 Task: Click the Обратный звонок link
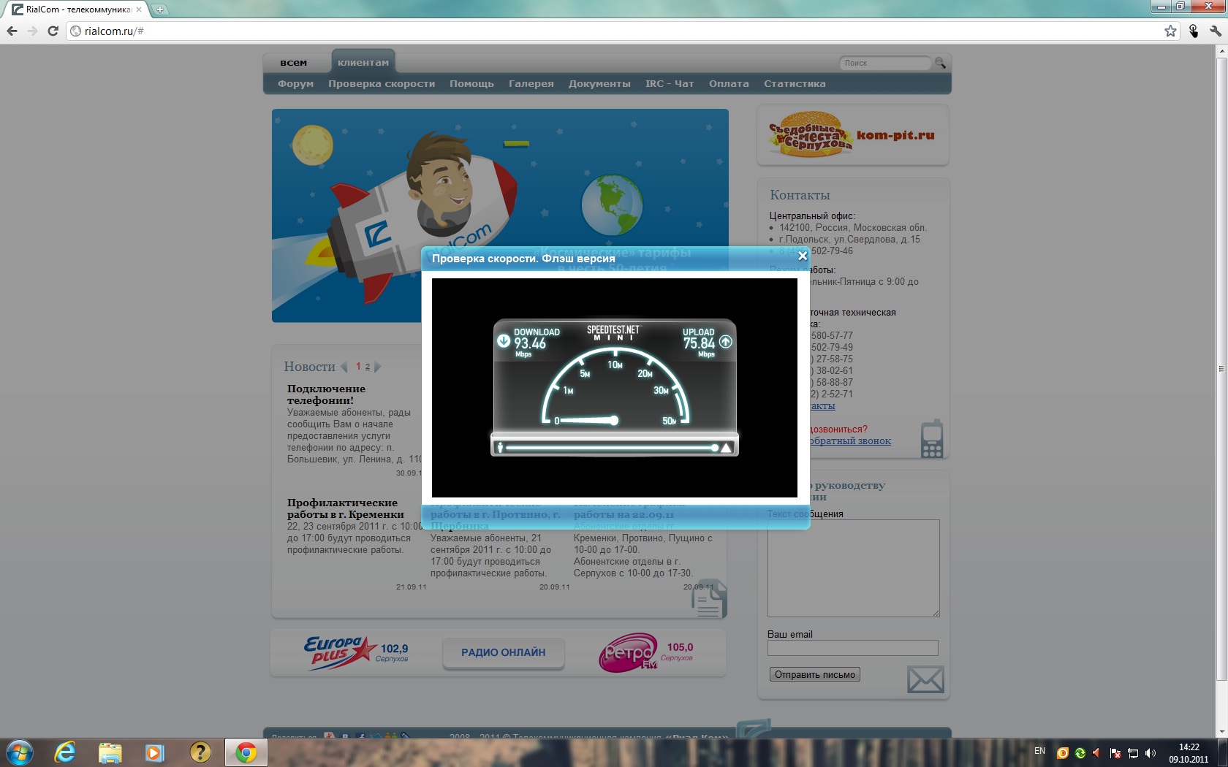(851, 441)
